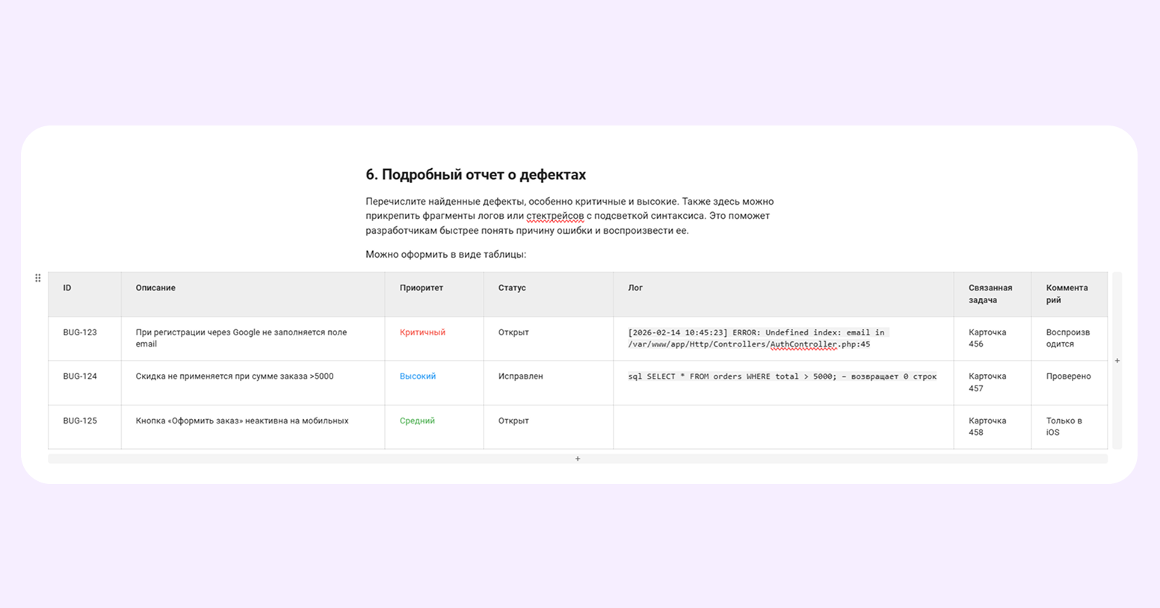The image size is (1160, 608).
Task: Select the green "Средний" priority label
Action: pyautogui.click(x=417, y=421)
